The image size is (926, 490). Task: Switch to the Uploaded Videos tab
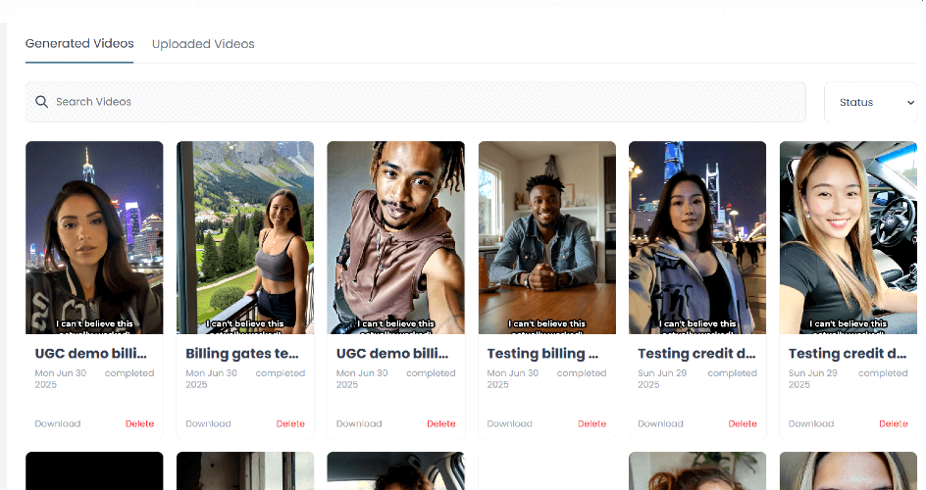click(x=203, y=44)
